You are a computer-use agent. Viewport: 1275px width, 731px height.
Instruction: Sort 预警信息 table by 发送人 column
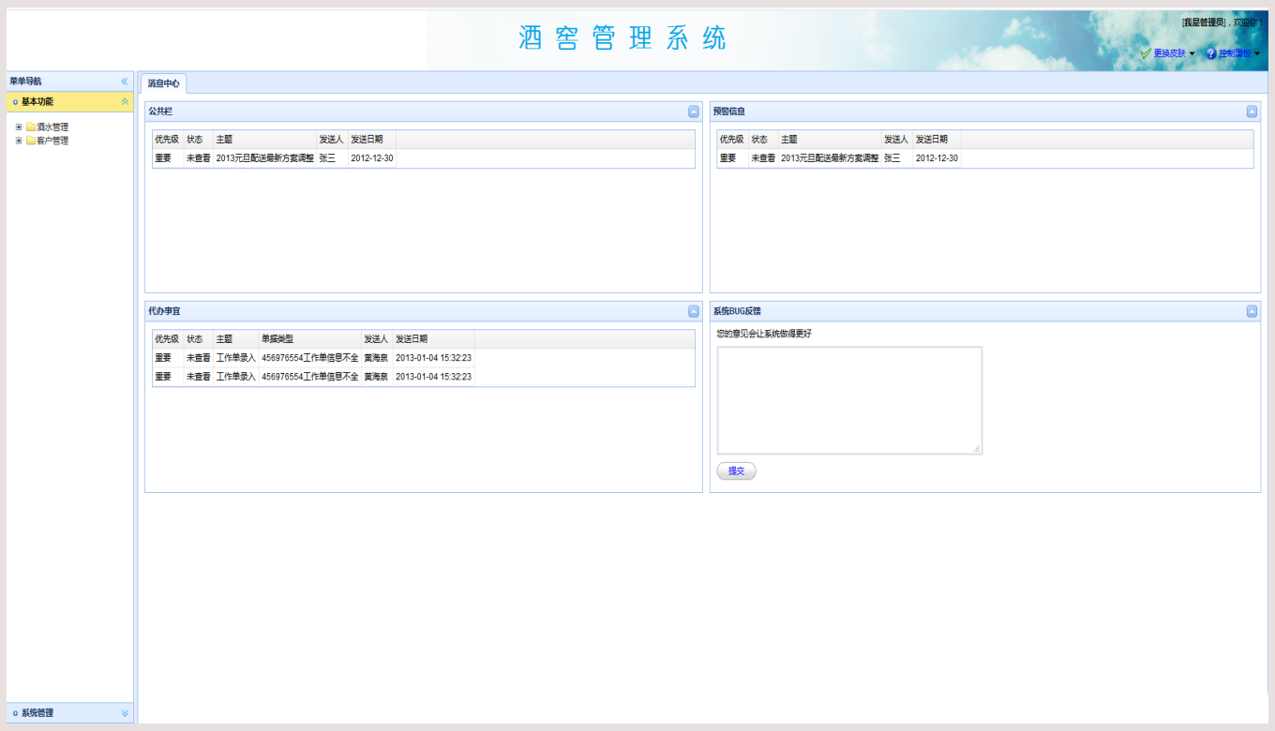tap(897, 140)
